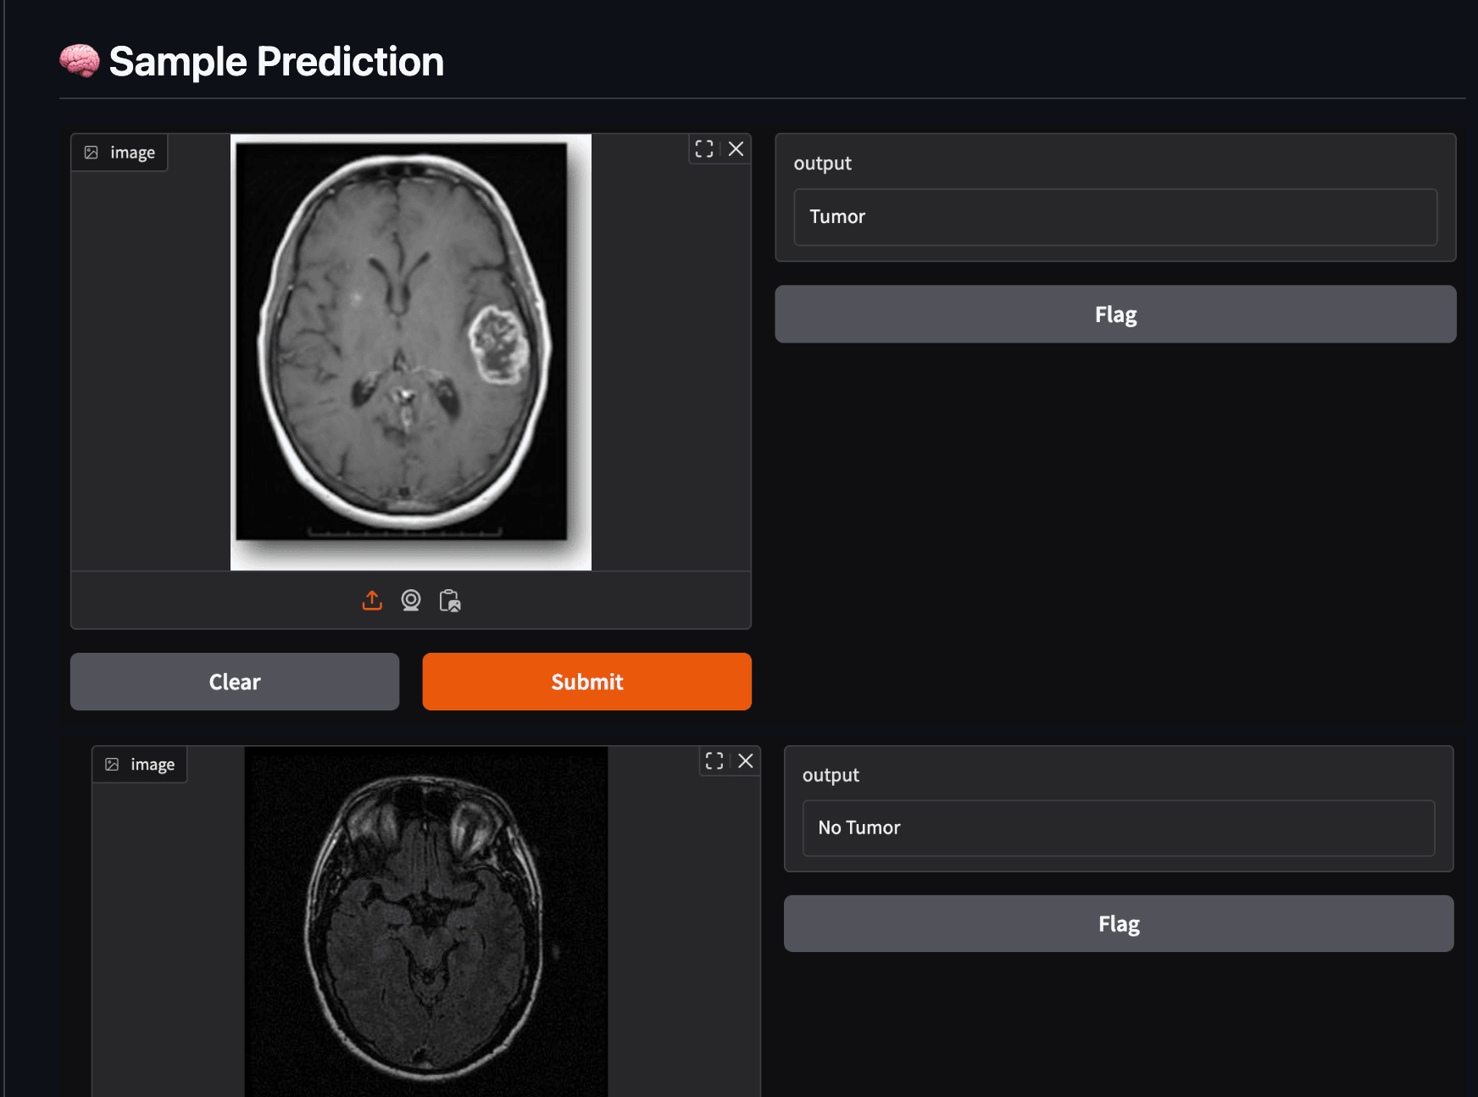Click the top brain MRI scan image
The height and width of the screenshot is (1097, 1478).
tap(411, 352)
